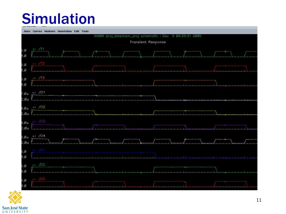
Task: Open the Markers menu
Action: (x=50, y=31)
